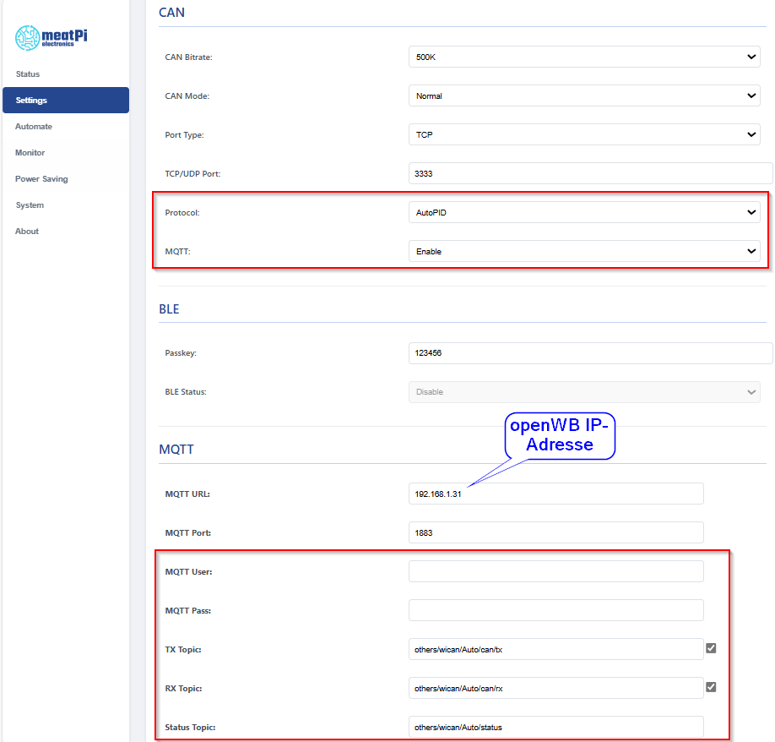
Task: Expand the CAN Bitrate dropdown
Action: pos(584,57)
